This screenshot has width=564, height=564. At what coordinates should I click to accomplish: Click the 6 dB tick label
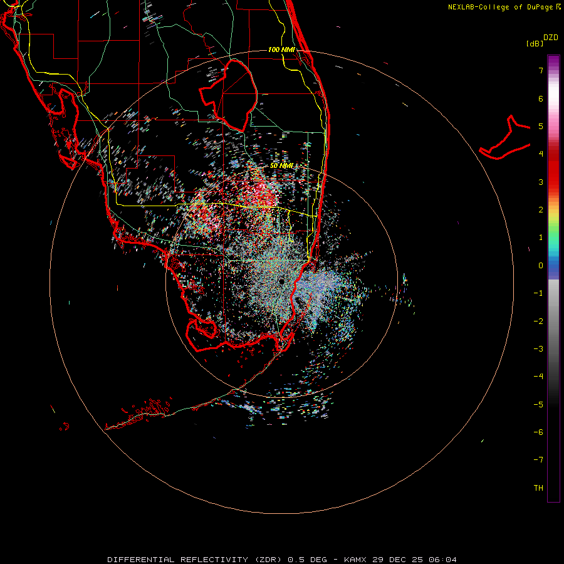541,98
